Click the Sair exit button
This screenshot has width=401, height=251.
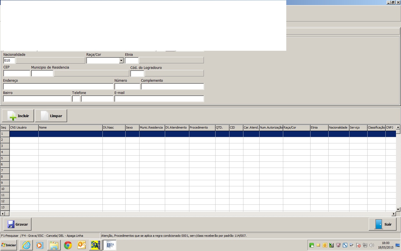(382, 224)
